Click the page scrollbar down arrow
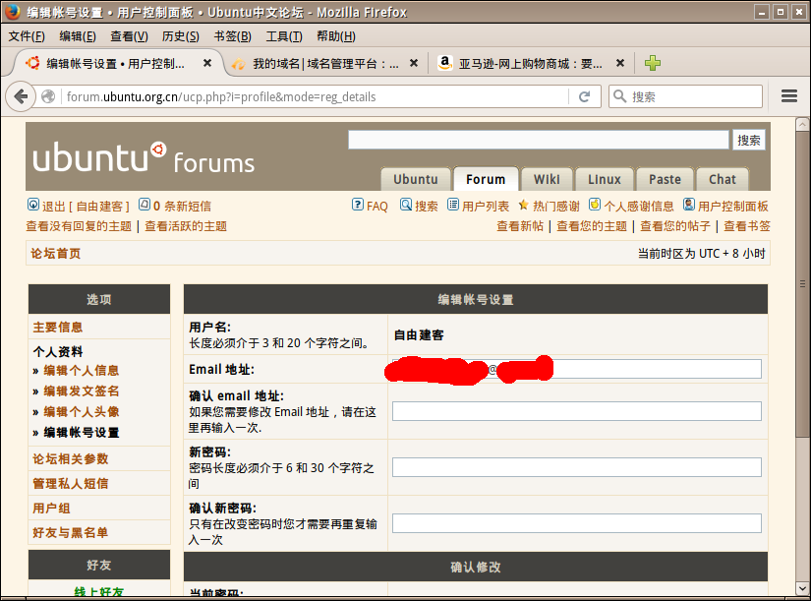 point(802,588)
